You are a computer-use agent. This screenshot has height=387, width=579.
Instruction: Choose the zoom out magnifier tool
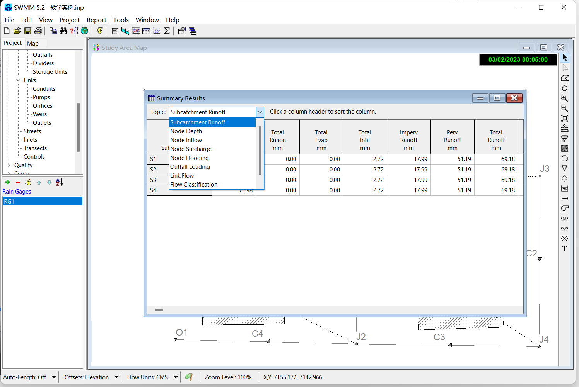565,108
